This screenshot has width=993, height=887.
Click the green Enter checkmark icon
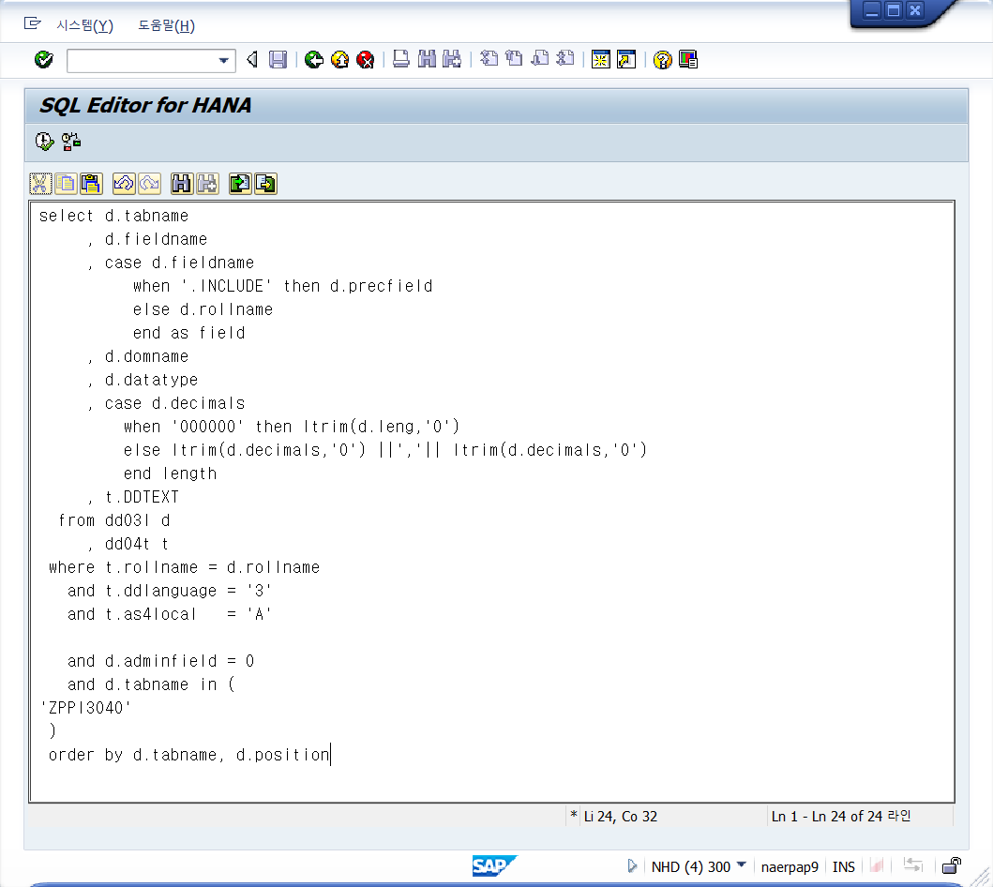(x=44, y=60)
